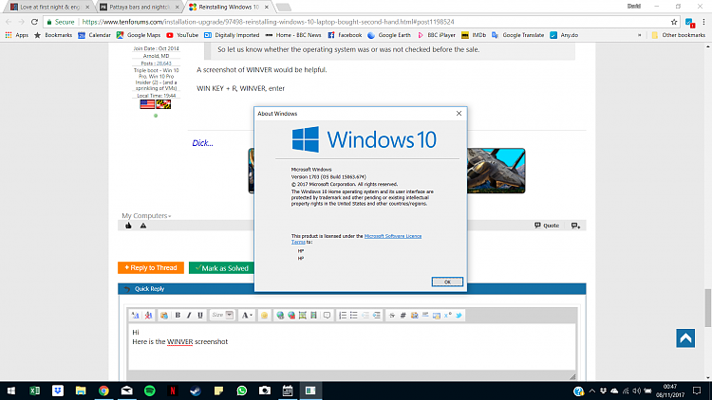
Task: Click the remove link globe icon
Action: tap(291, 316)
